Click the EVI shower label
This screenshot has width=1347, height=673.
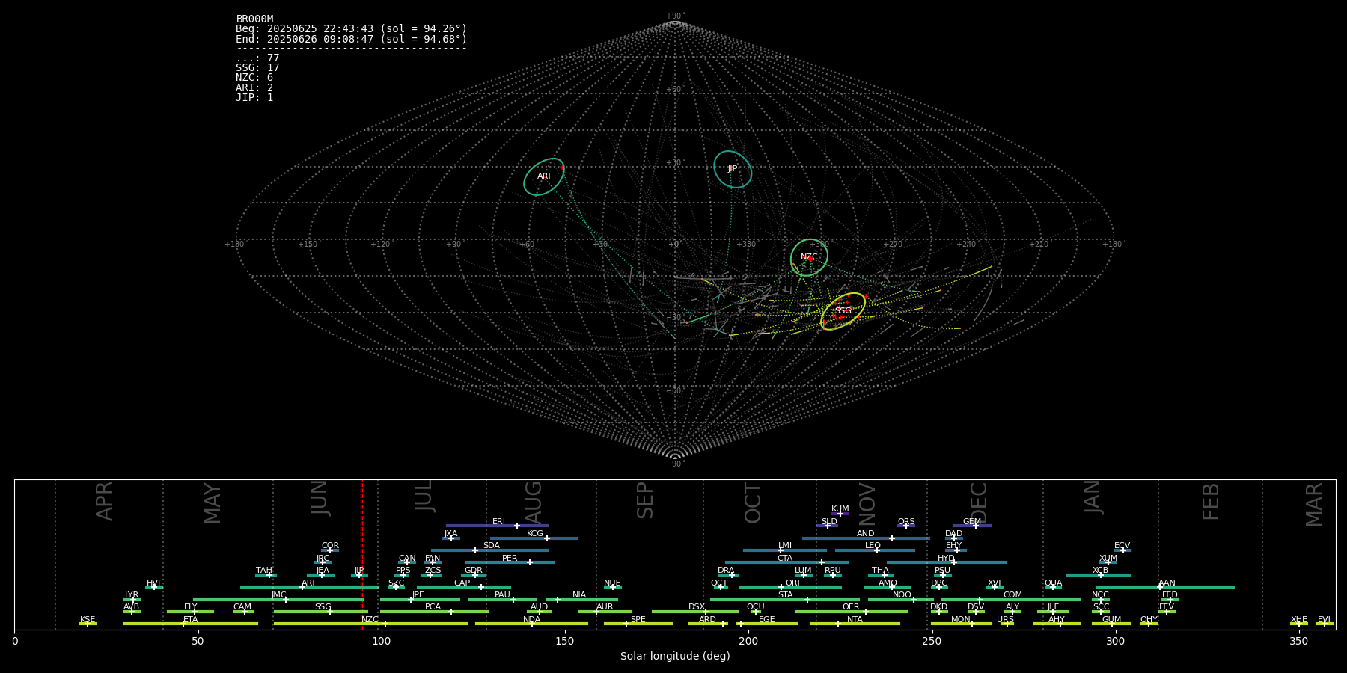(1324, 620)
